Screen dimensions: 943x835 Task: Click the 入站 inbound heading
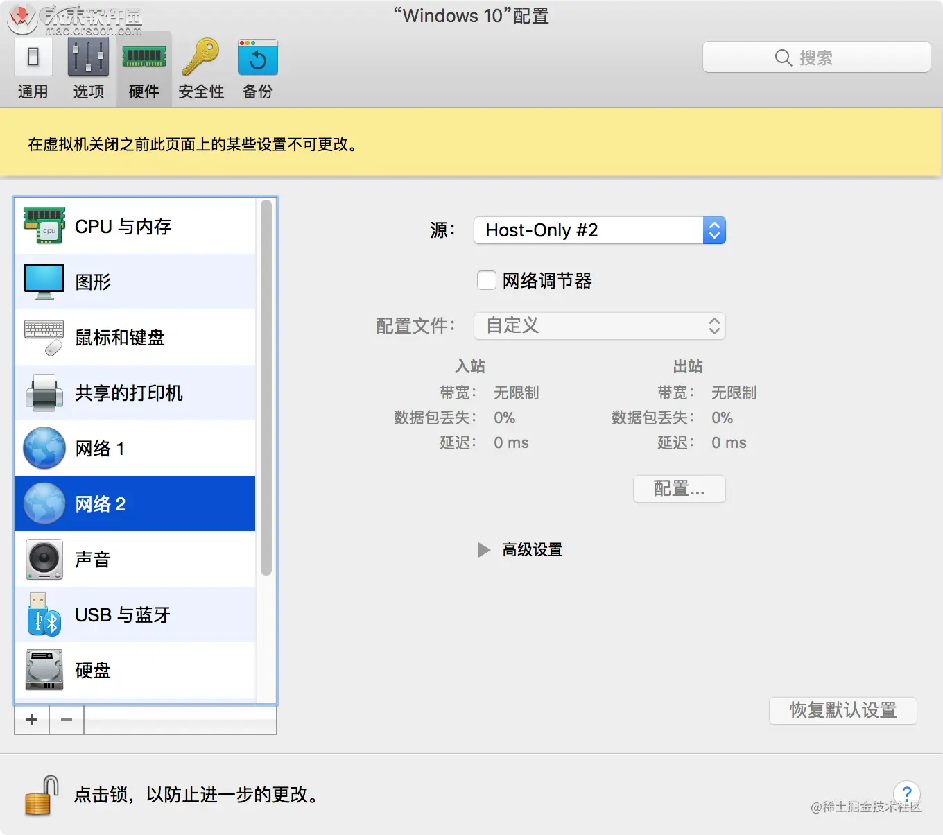click(470, 366)
